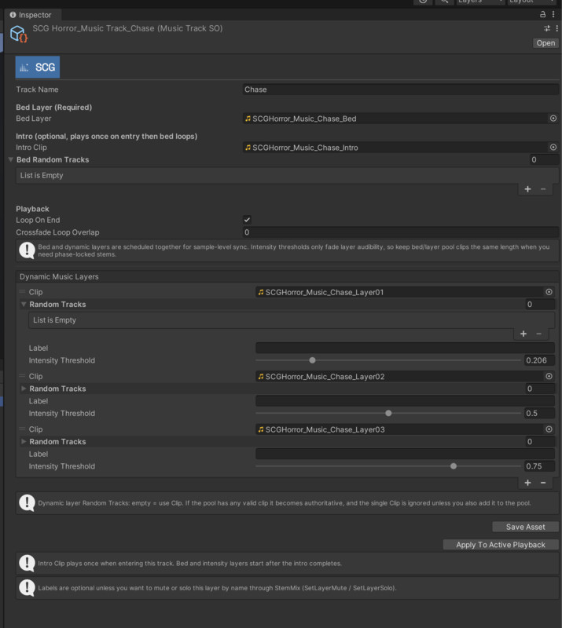
Task: Click the Layer03 clip field
Action: [399, 429]
